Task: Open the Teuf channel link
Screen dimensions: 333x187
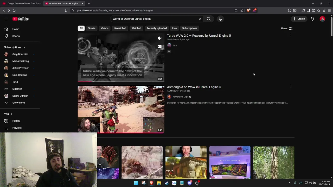Action: point(175,45)
